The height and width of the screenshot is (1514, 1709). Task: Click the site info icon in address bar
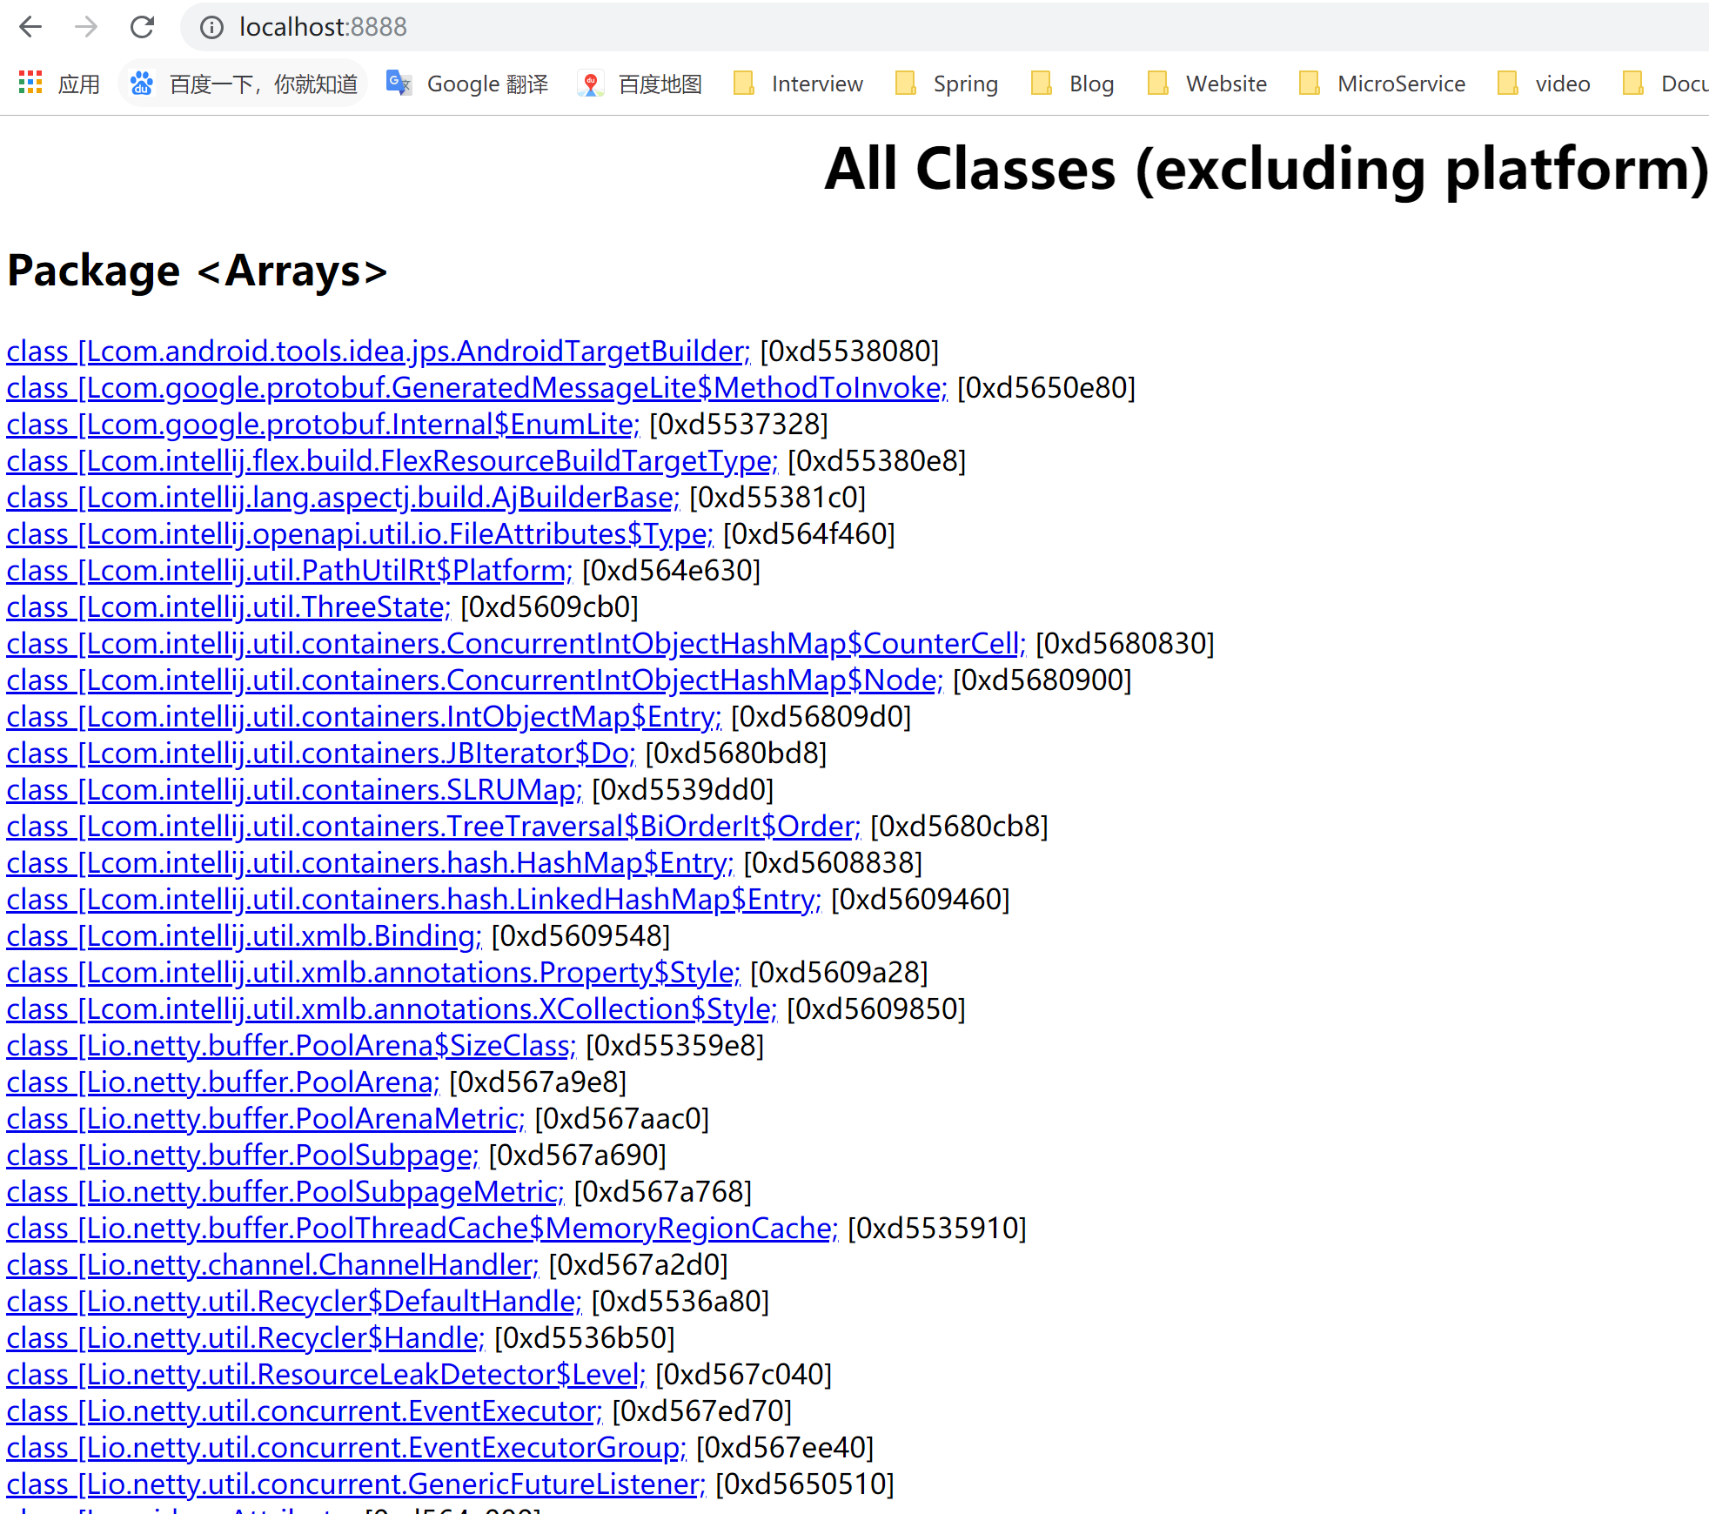tap(211, 28)
